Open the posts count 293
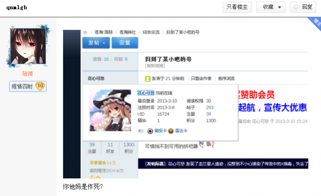The width and height of the screenshot is (321, 196). (x=210, y=108)
